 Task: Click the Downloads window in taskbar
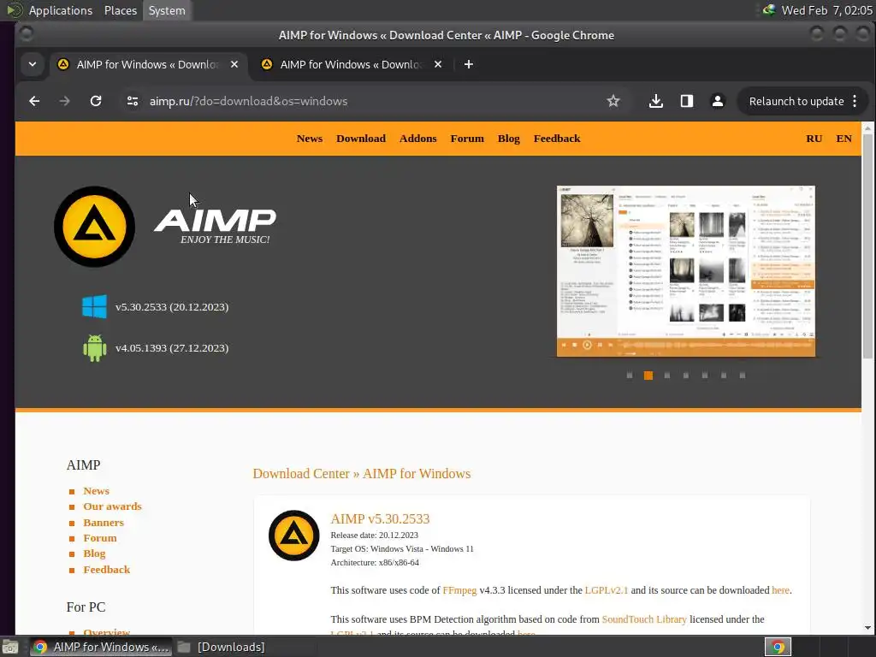[222, 647]
